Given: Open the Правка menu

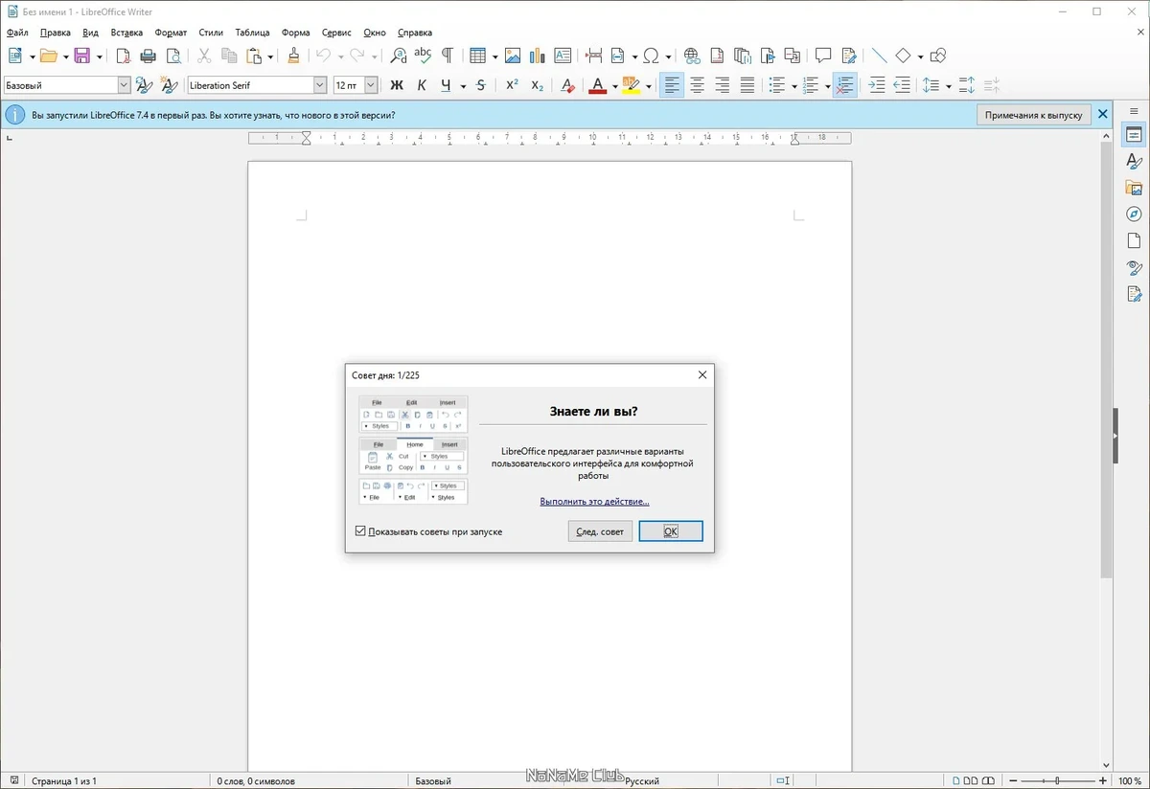Looking at the screenshot, I should (x=56, y=32).
